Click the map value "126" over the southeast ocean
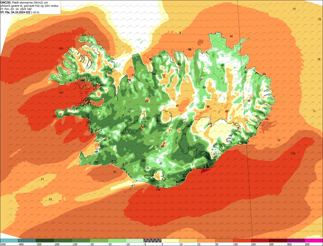The height and width of the screenshot is (246, 323). coord(293,153)
